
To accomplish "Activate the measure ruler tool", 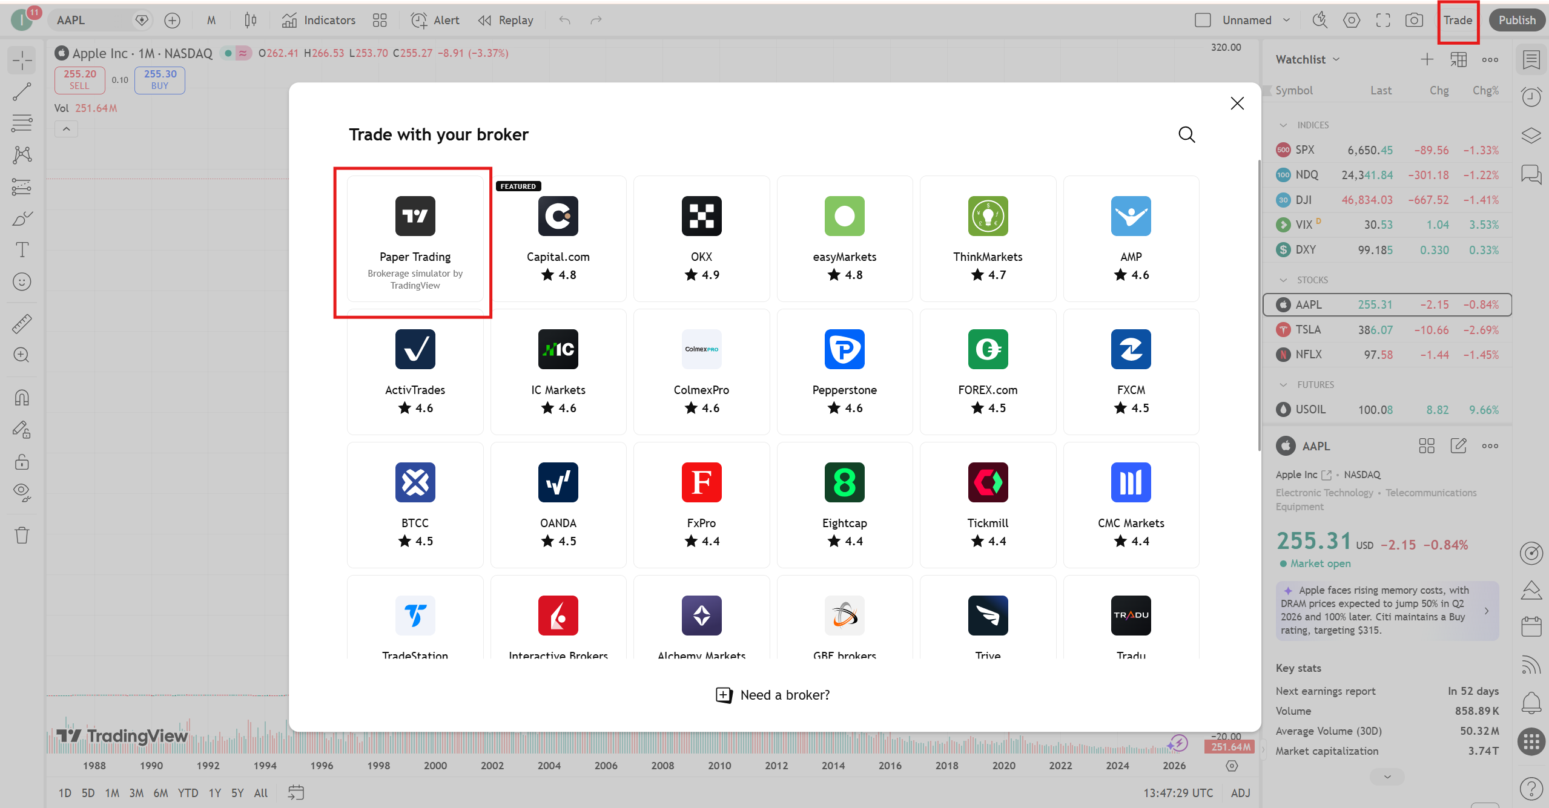I will pyautogui.click(x=22, y=323).
